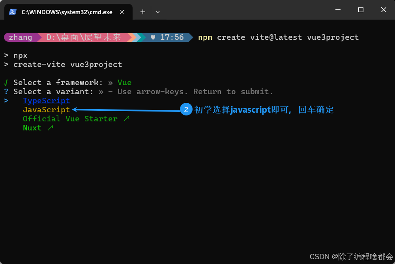Click the green 'Vue' framework answer
Screen dimensions: 395x264
tap(124, 82)
